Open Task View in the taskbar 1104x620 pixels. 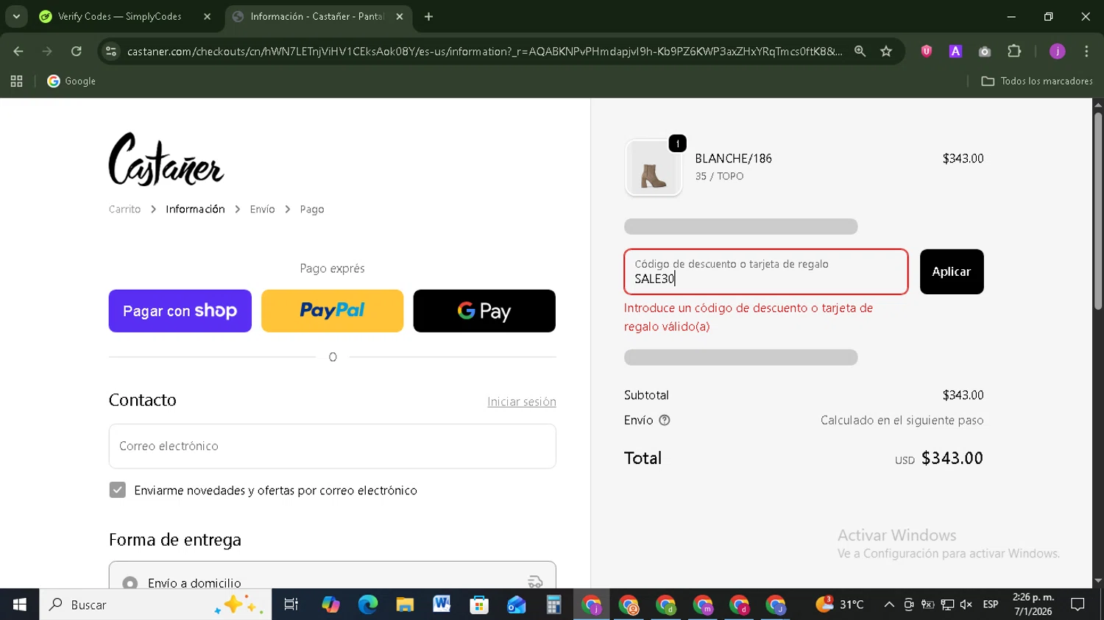click(291, 605)
